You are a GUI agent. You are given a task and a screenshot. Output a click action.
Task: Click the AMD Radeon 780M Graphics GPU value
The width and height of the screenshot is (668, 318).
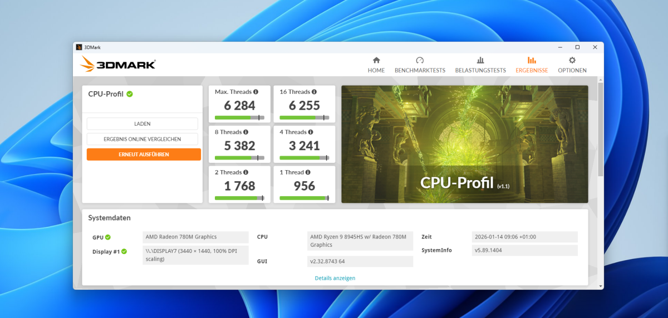click(195, 237)
